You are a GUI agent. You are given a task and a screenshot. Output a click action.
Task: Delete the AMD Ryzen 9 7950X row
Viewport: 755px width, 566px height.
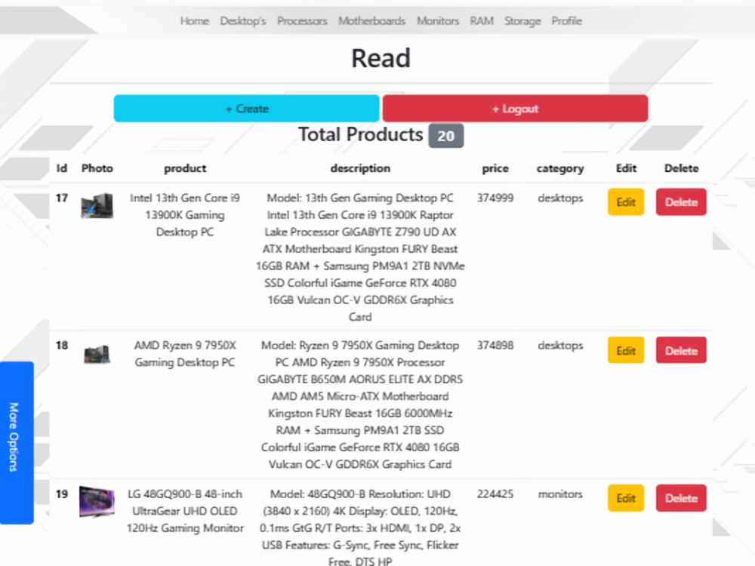[681, 350]
